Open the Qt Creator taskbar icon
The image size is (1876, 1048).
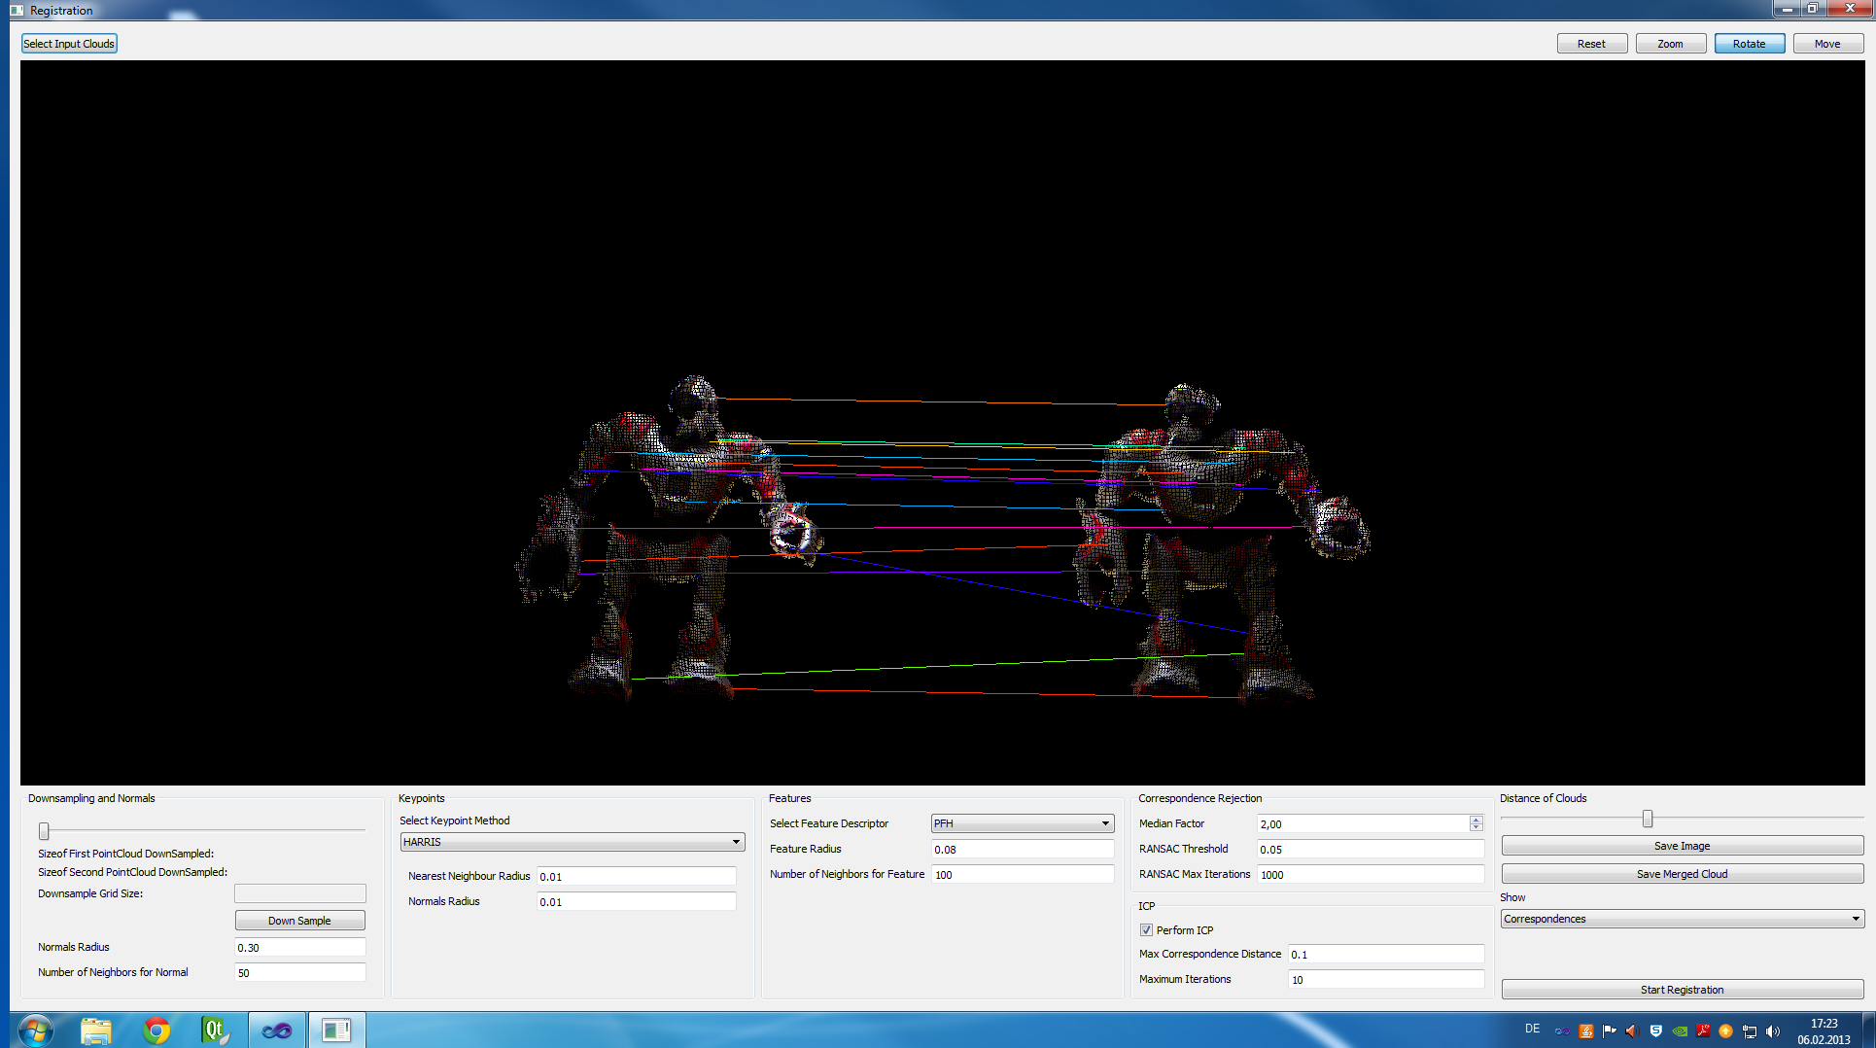(215, 1030)
